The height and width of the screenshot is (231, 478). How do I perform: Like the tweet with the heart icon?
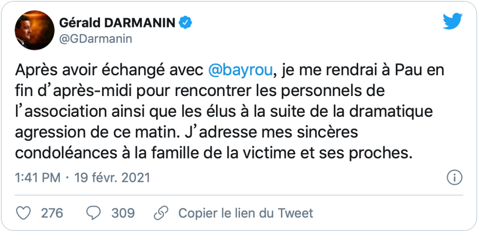[x=23, y=213]
